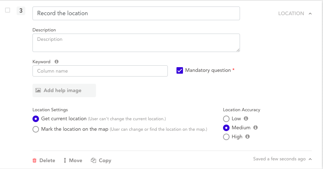Click the image icon in Add help image
The height and width of the screenshot is (169, 323).
[x=38, y=90]
